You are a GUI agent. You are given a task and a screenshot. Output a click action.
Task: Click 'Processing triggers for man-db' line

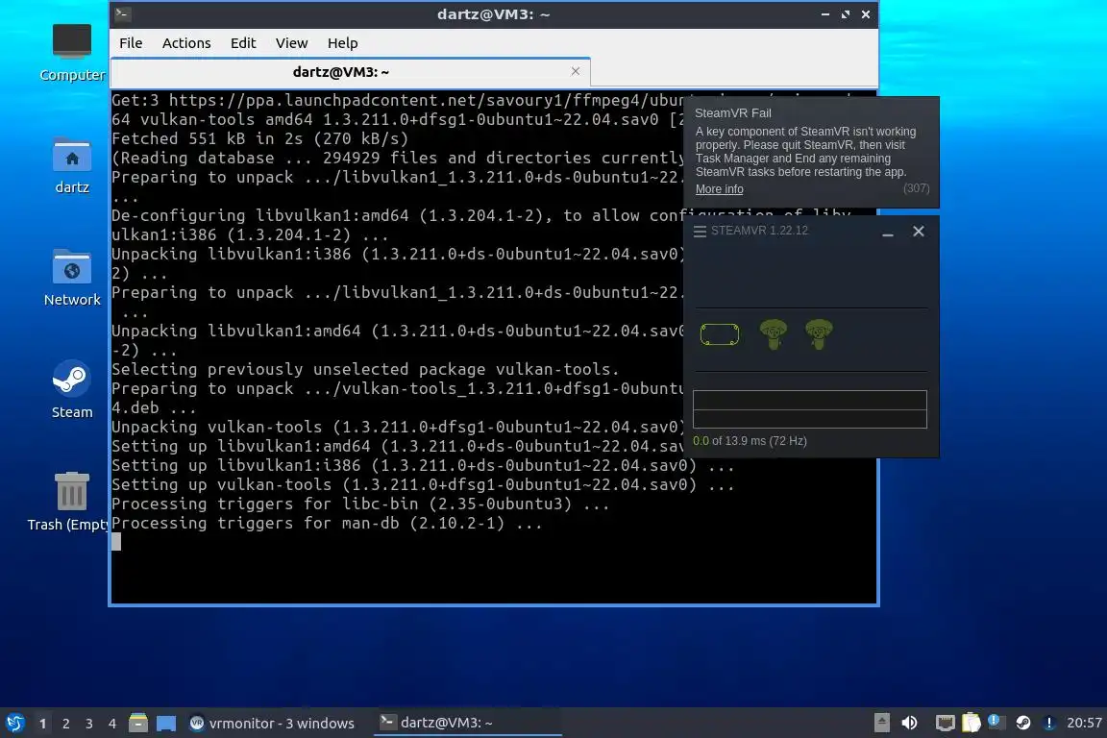[x=327, y=524]
